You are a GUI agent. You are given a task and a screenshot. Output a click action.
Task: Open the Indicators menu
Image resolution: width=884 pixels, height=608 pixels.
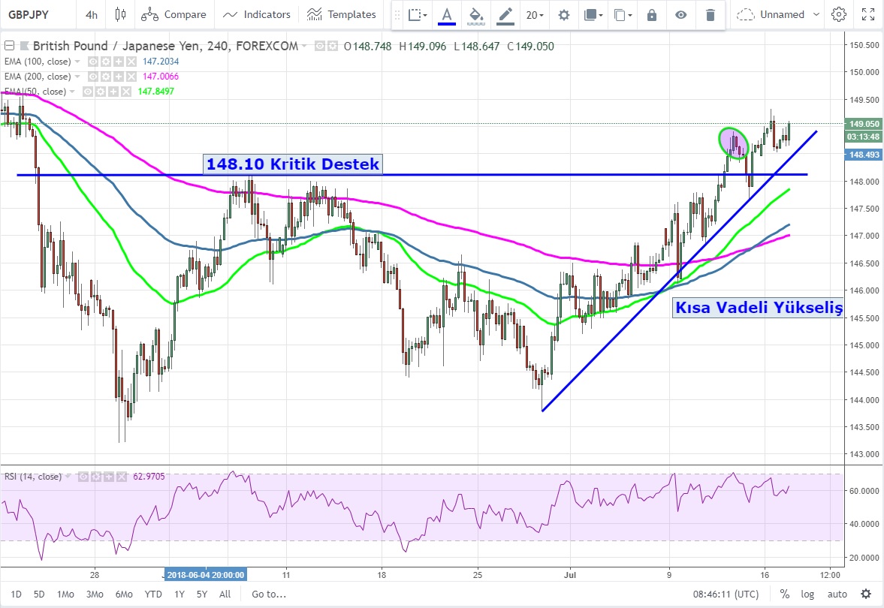pyautogui.click(x=258, y=14)
